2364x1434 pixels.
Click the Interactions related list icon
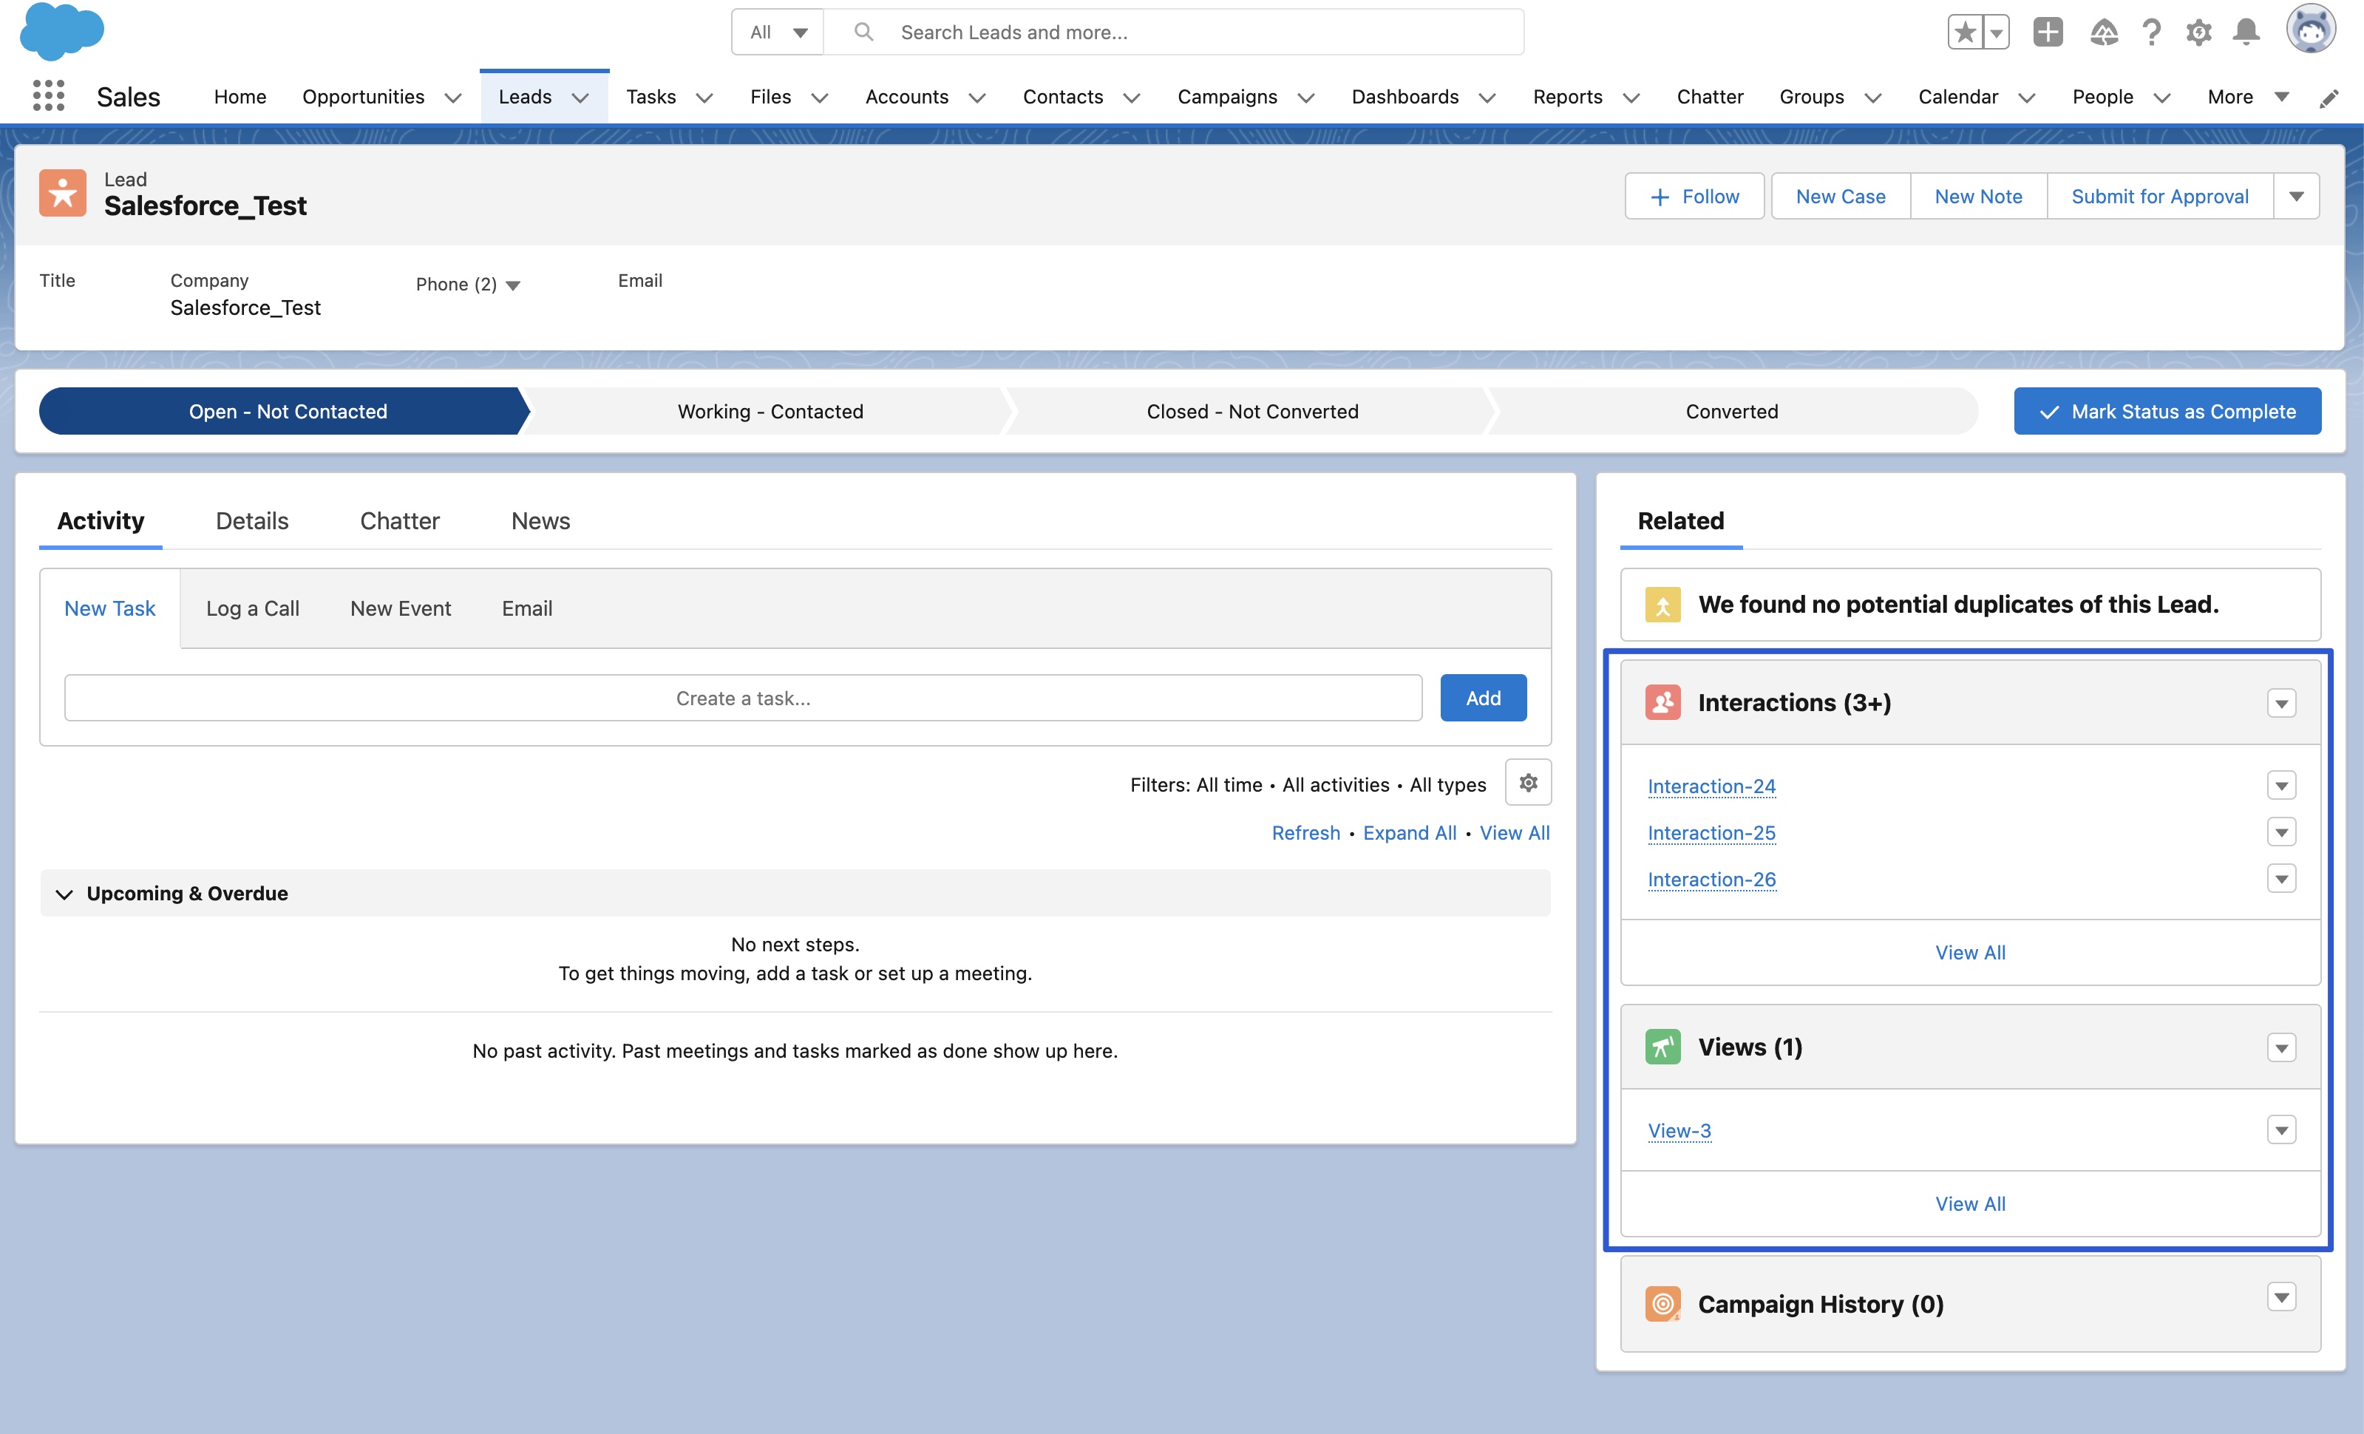[1662, 702]
